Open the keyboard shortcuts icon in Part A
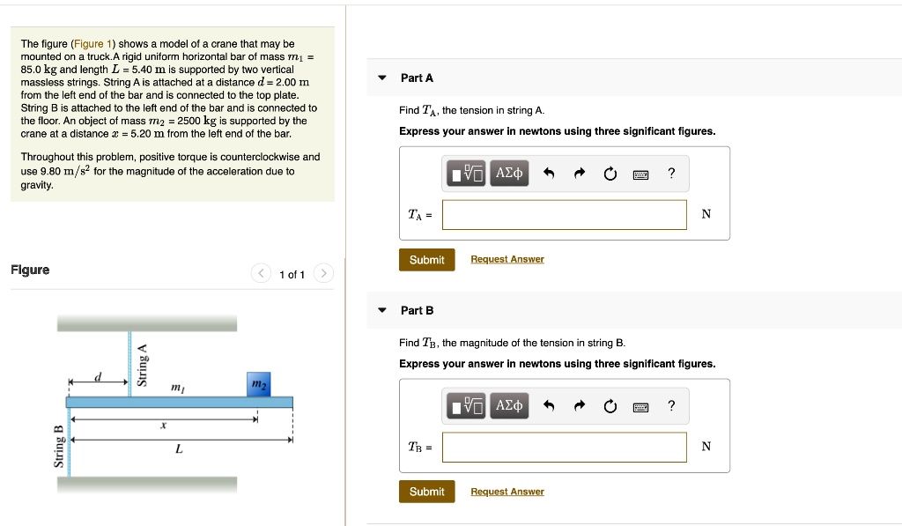This screenshot has height=526, width=902. 640,173
